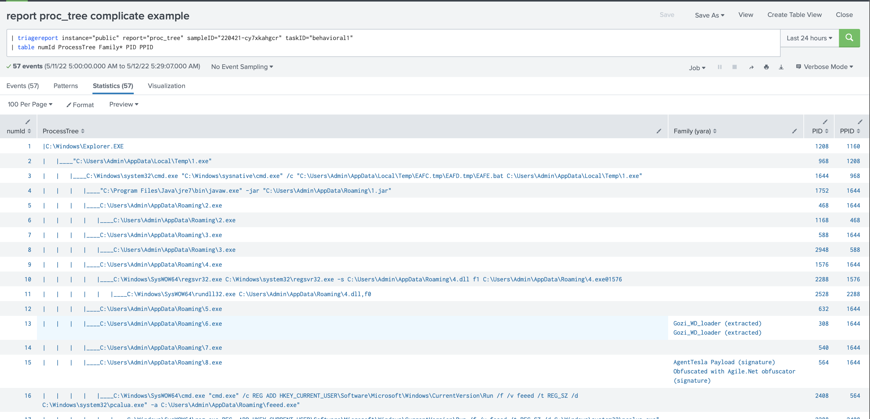
Task: Open Save As dropdown
Action: pyautogui.click(x=709, y=15)
